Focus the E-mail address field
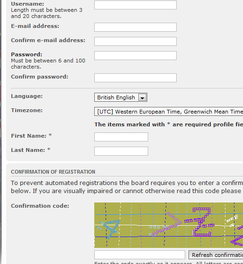243x264 pixels. tap(135, 27)
